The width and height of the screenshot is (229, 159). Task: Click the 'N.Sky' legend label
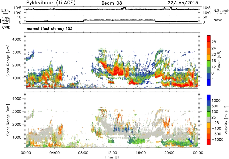click(x=5, y=11)
